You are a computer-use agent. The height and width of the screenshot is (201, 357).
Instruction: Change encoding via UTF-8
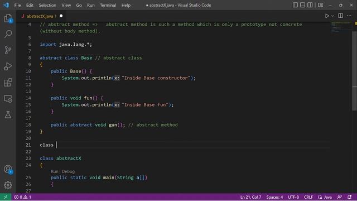click(x=293, y=197)
